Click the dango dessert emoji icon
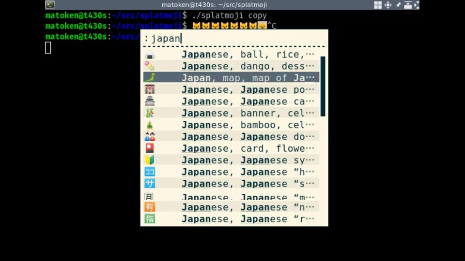465x261 pixels. [x=150, y=66]
